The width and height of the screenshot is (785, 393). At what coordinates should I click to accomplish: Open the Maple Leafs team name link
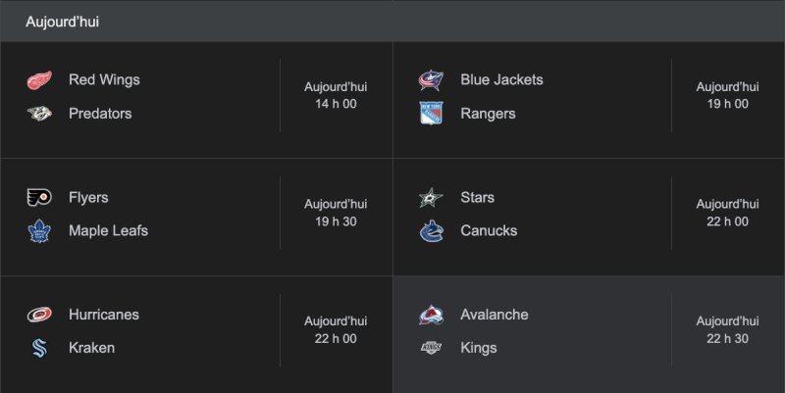point(108,231)
